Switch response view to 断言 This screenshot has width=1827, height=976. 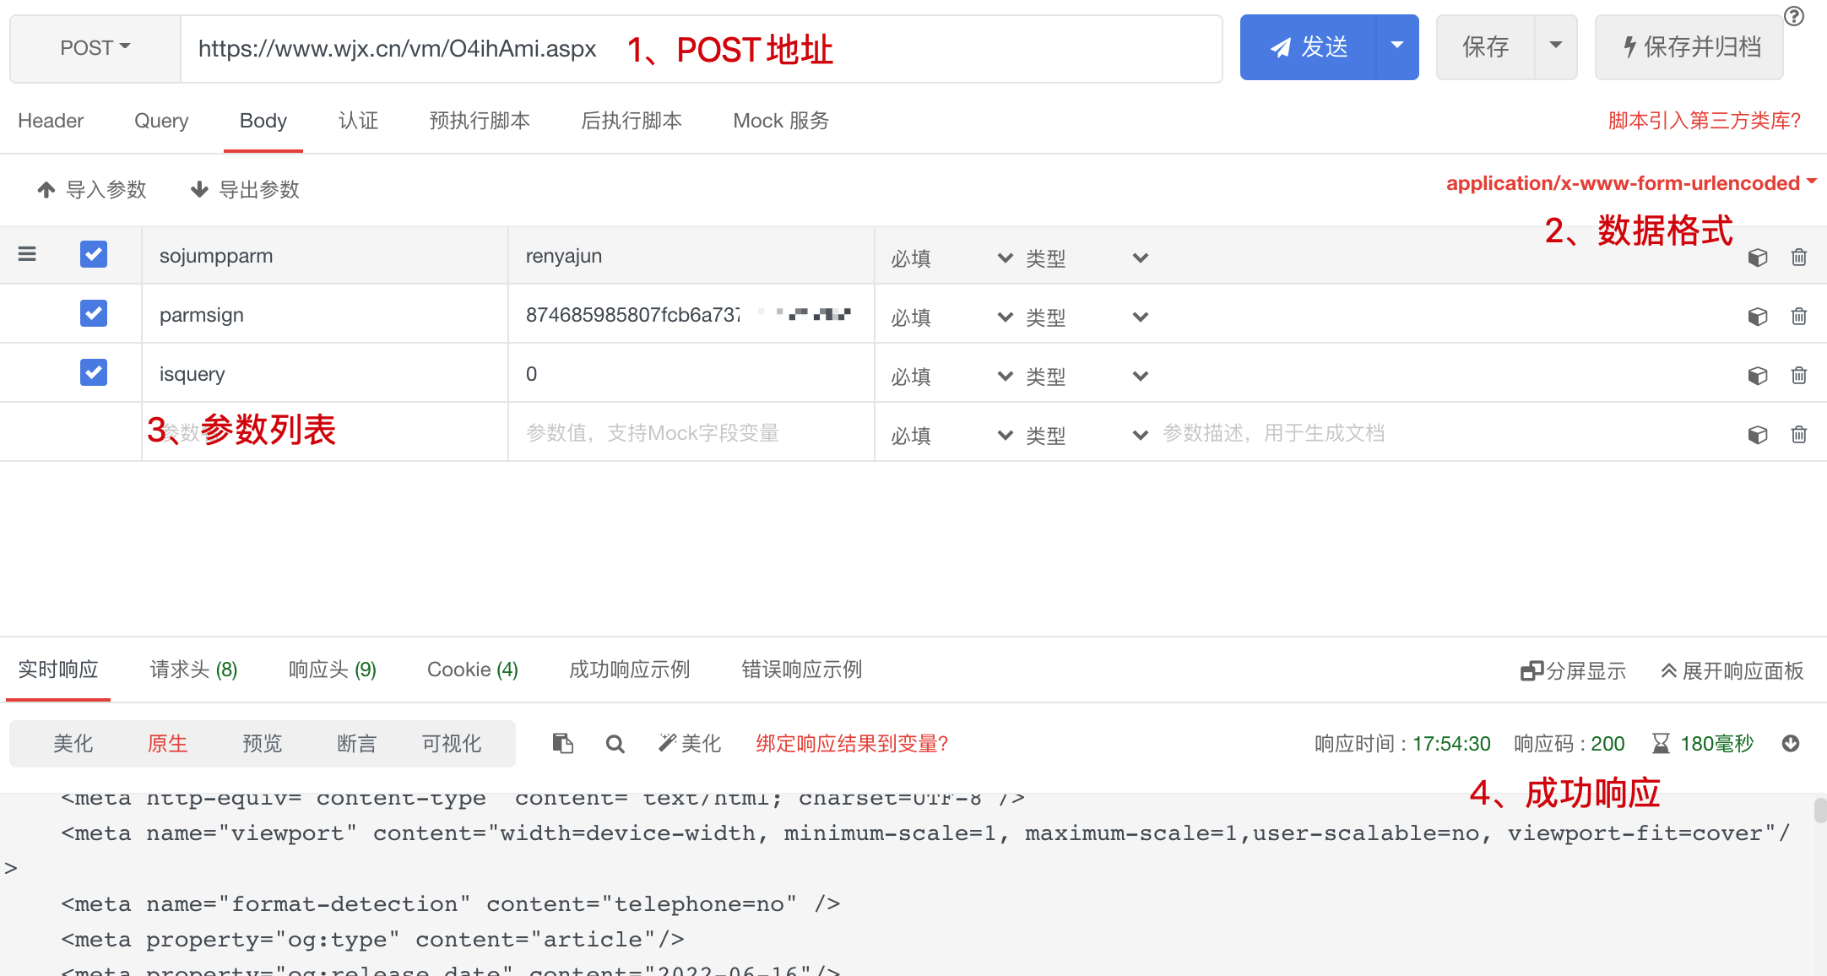357,743
